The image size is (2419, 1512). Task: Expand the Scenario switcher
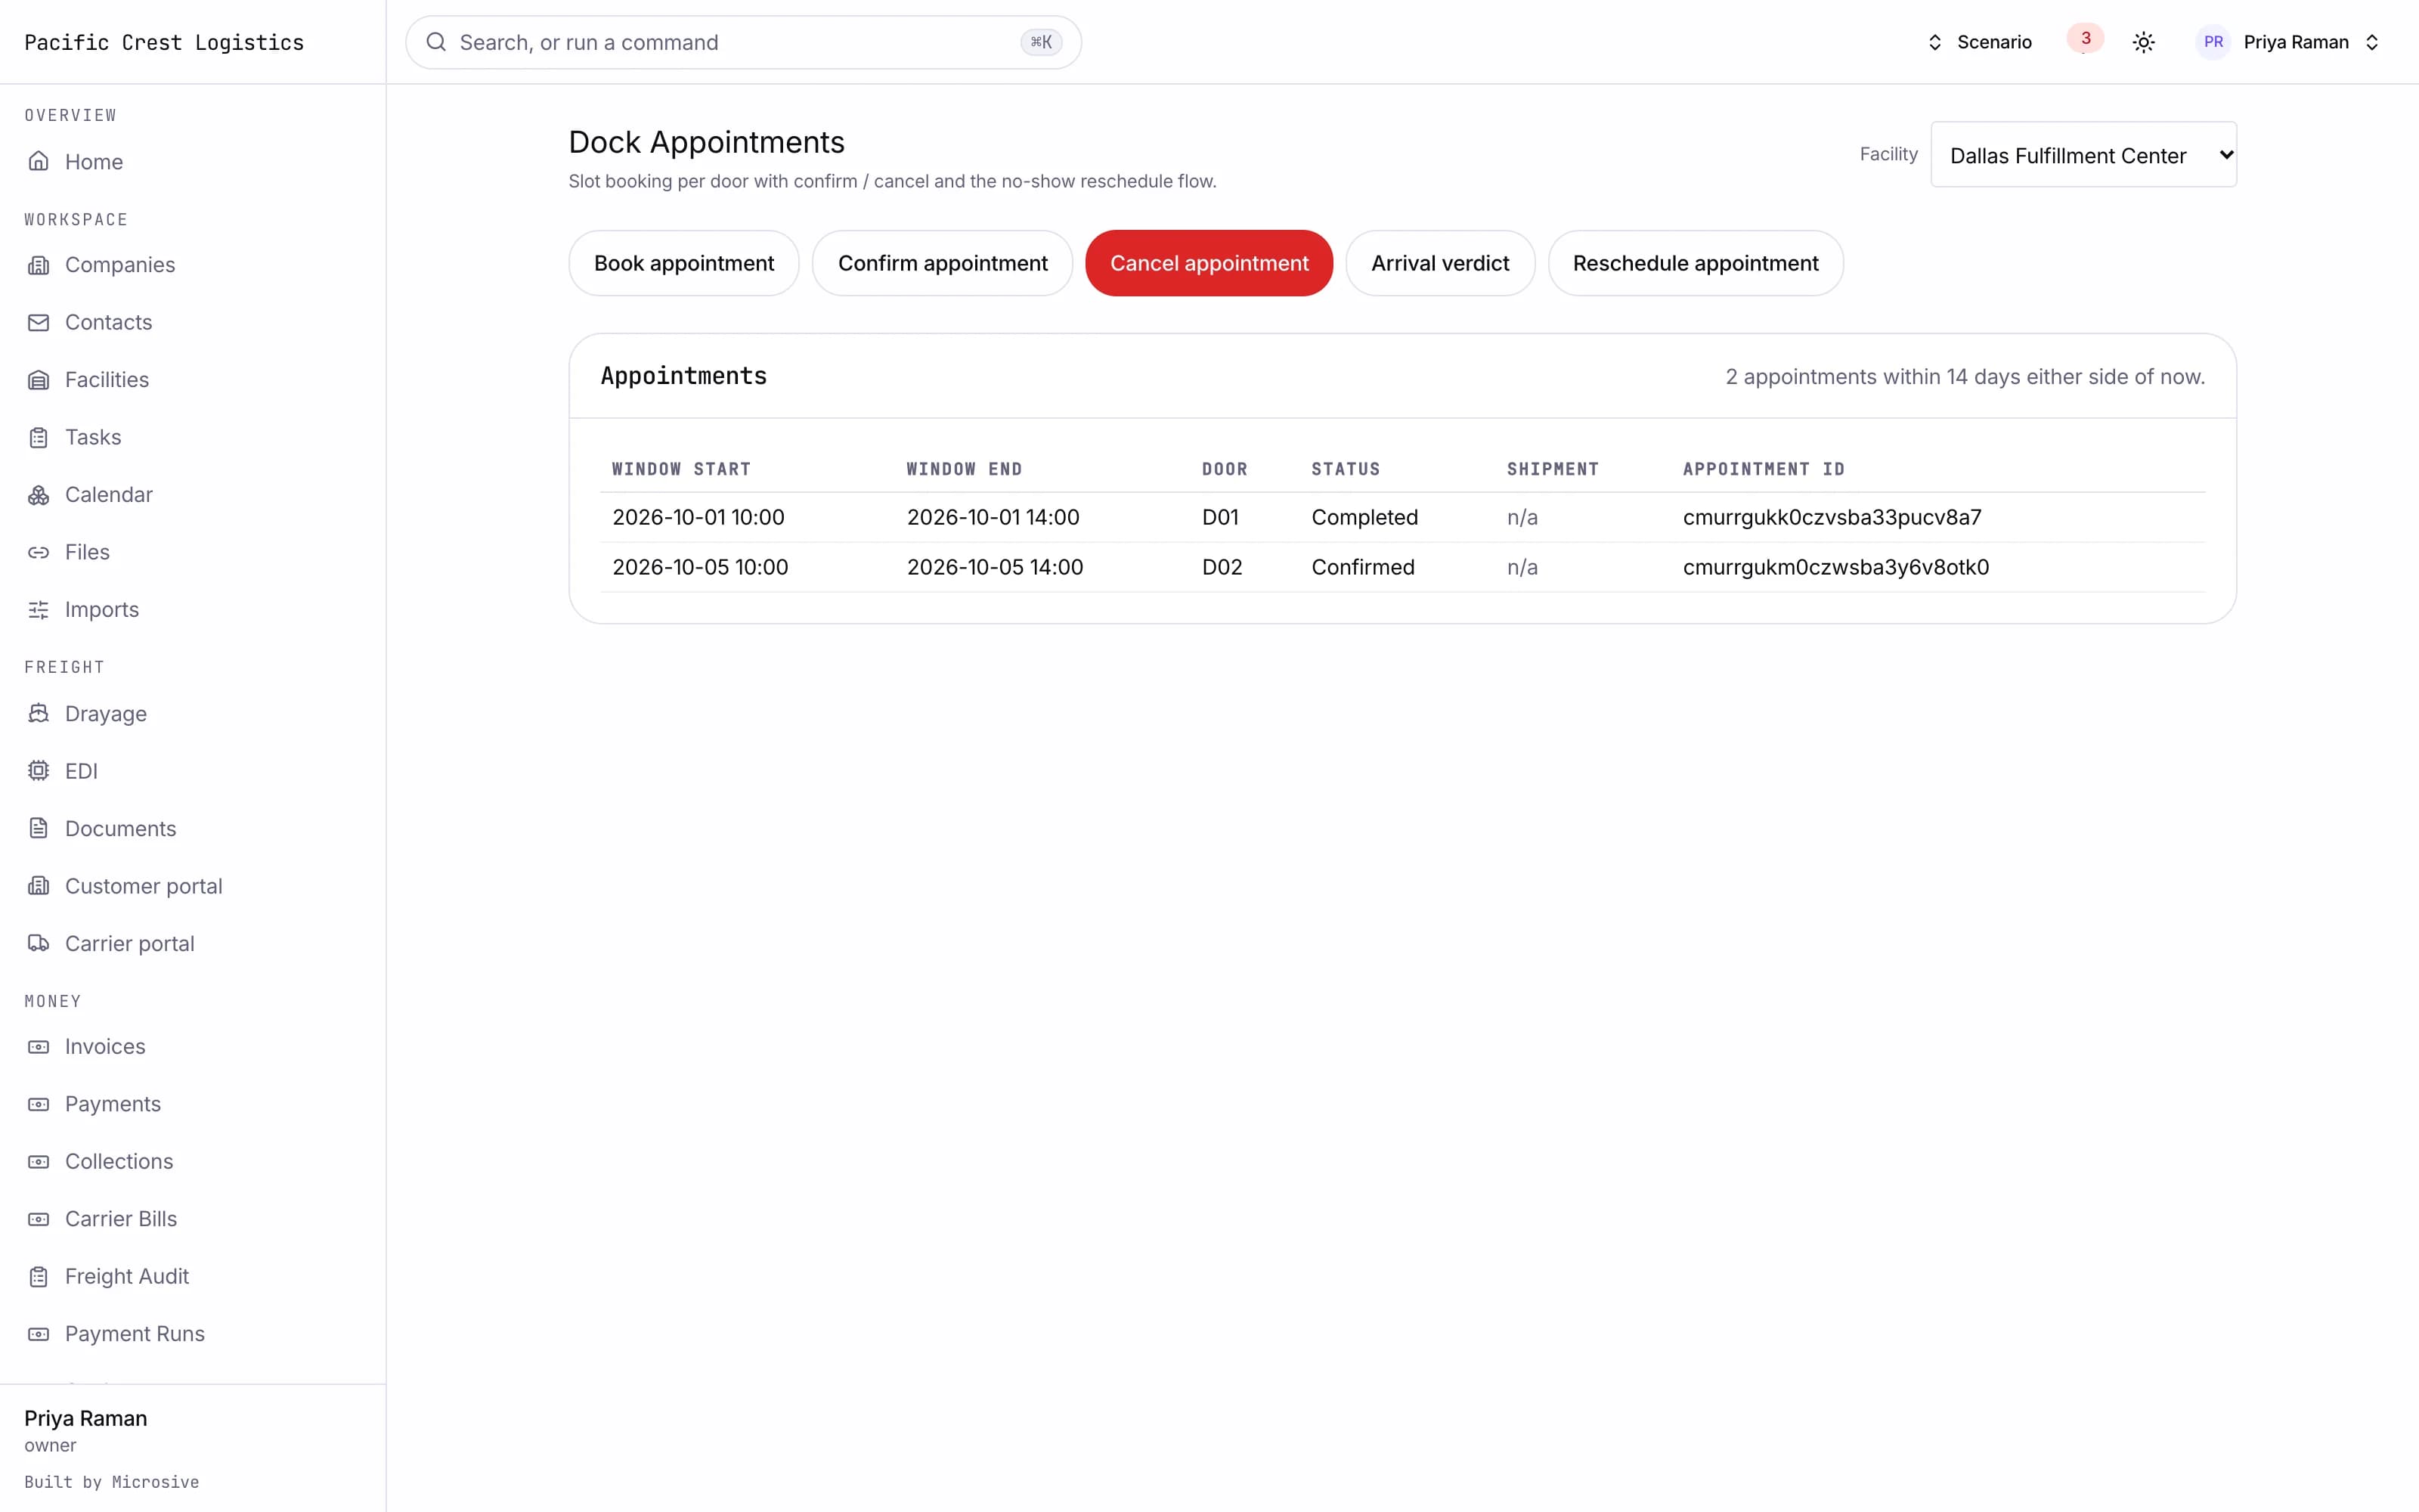[x=1979, y=42]
